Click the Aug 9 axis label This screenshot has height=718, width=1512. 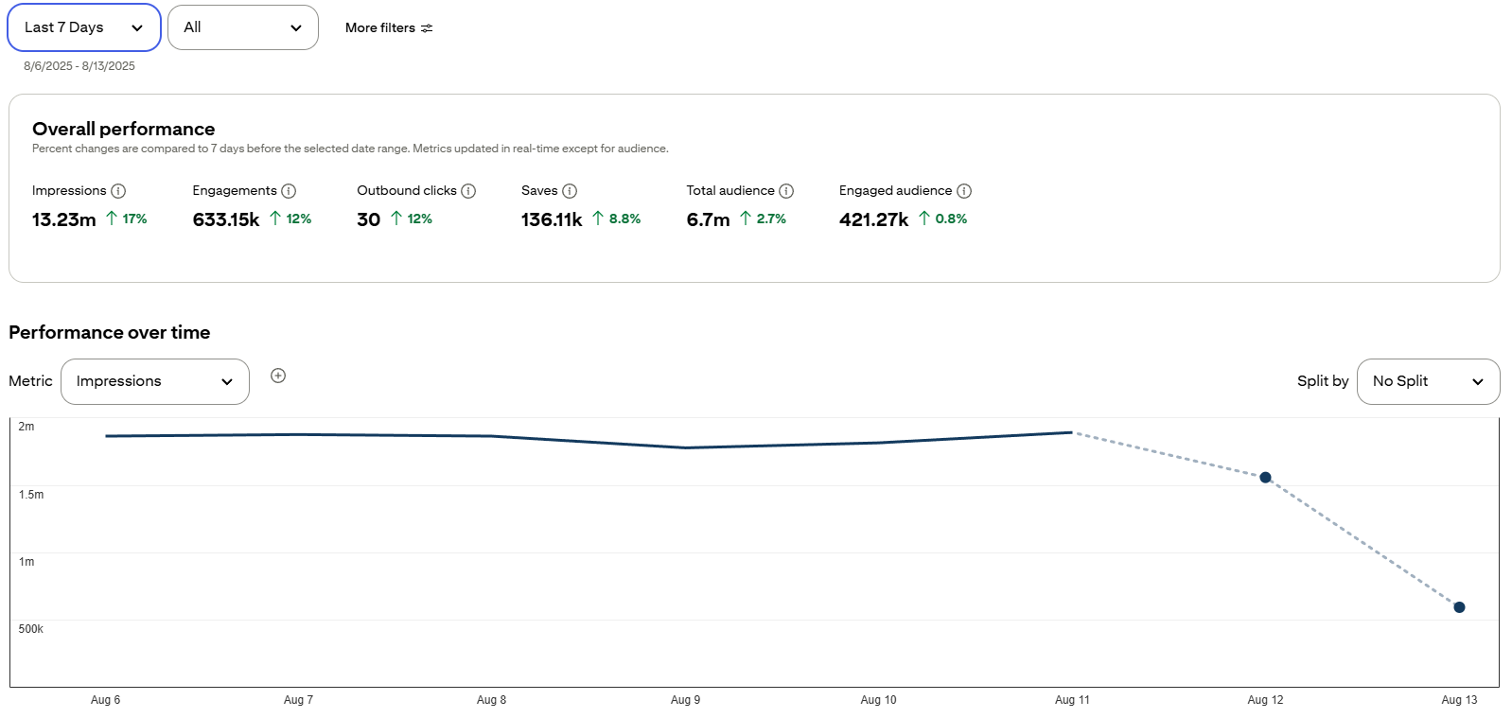pyautogui.click(x=685, y=700)
